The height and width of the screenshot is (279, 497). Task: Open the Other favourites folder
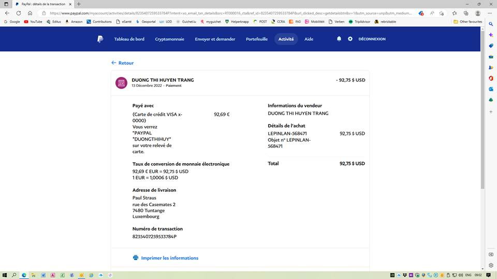pyautogui.click(x=468, y=22)
